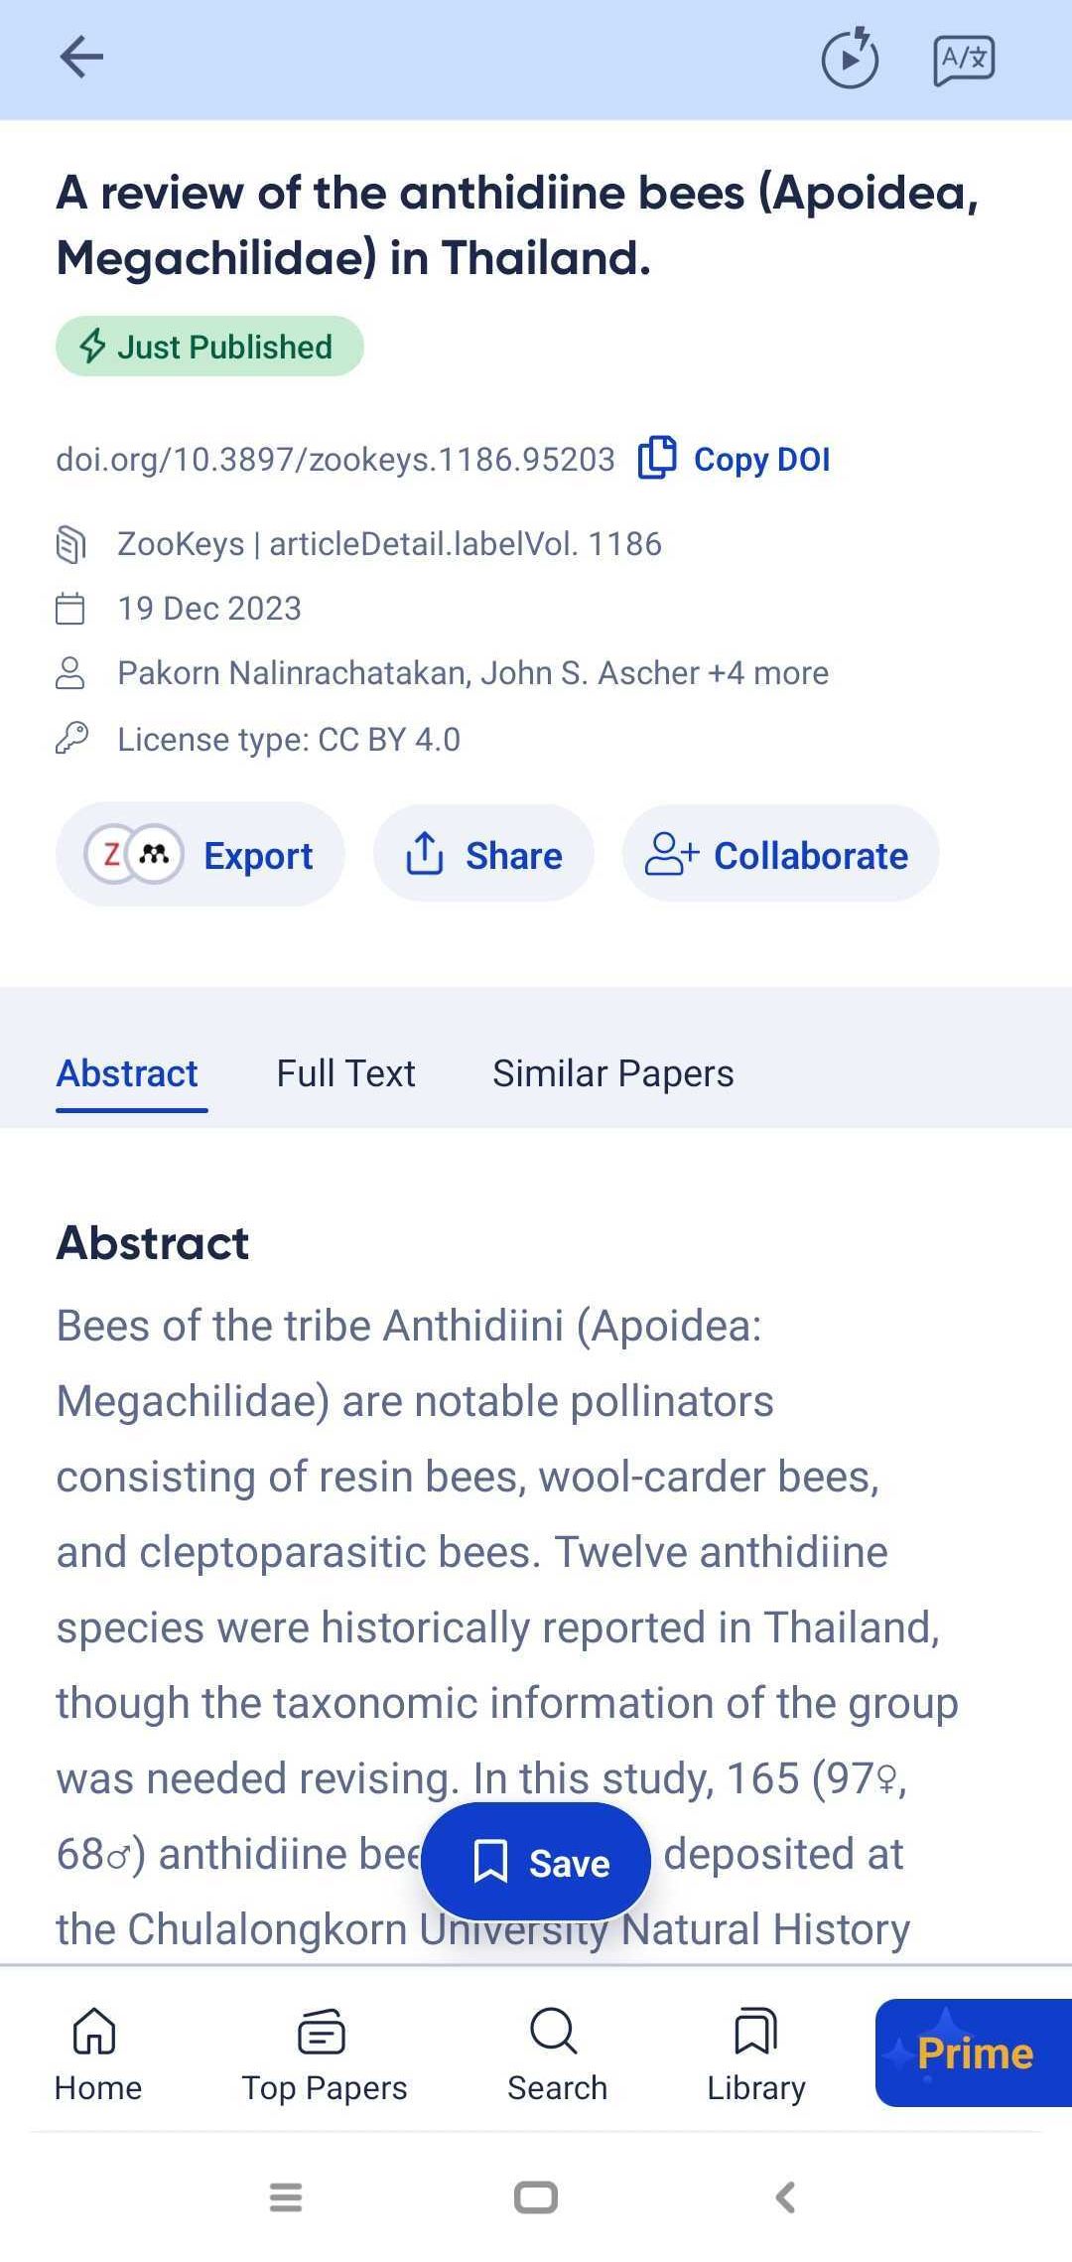Screen dimensions: 1072x2262
Task: Open the translate language icon
Action: pyautogui.click(x=963, y=59)
